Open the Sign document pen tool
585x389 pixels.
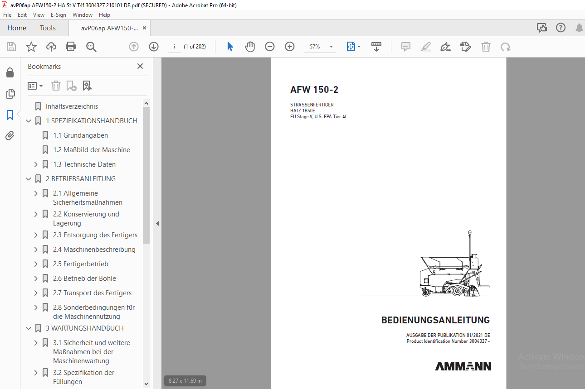click(x=445, y=47)
